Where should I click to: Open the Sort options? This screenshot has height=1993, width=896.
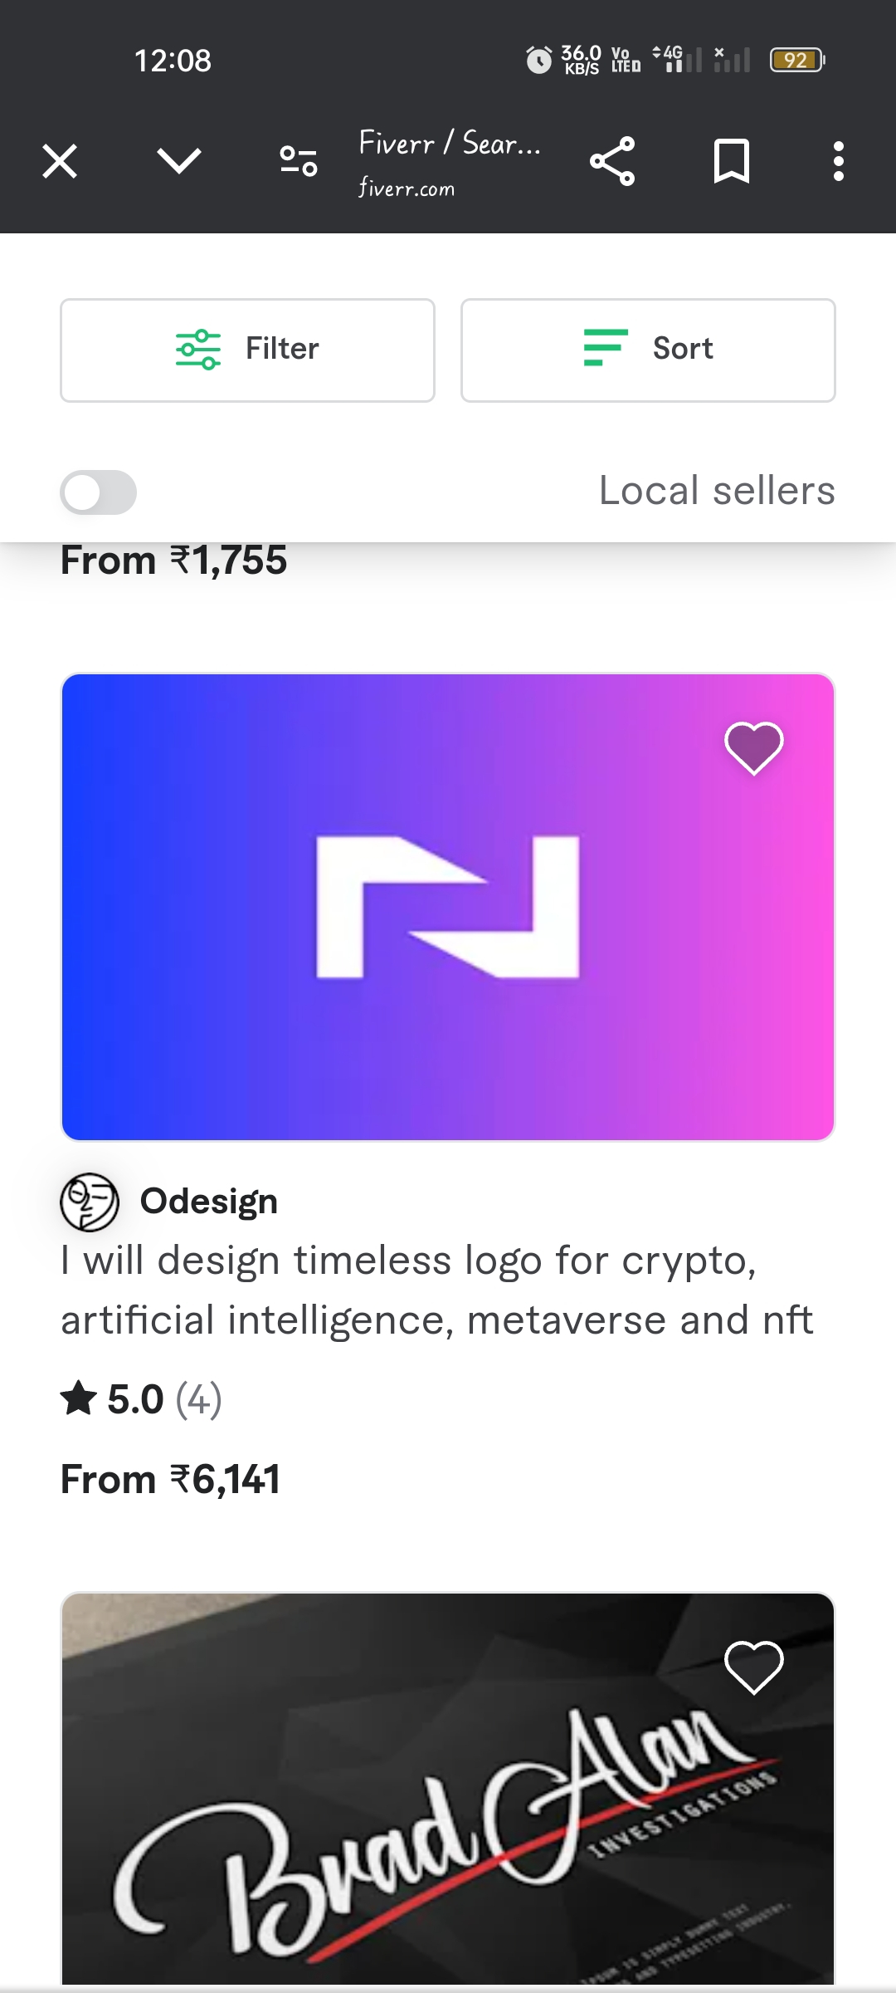click(648, 350)
